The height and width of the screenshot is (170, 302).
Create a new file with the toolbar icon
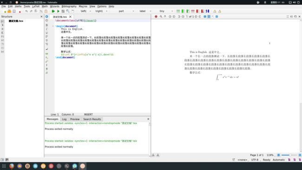(5, 11)
